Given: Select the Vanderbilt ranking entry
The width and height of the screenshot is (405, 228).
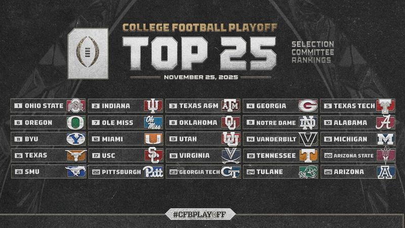Looking at the screenshot, I should pos(280,139).
